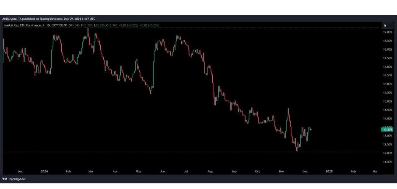397x189 pixels.
Task: Click the 18.00% price axis label
Action: (388, 50)
